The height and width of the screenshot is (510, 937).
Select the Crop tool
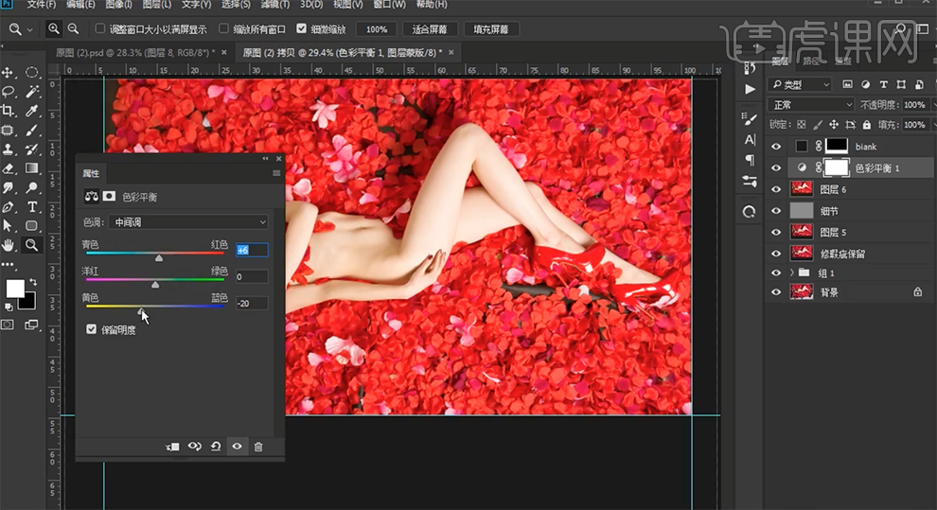9,111
